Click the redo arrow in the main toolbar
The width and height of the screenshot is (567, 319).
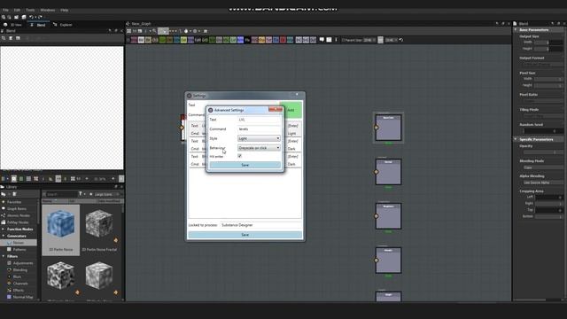40,17
